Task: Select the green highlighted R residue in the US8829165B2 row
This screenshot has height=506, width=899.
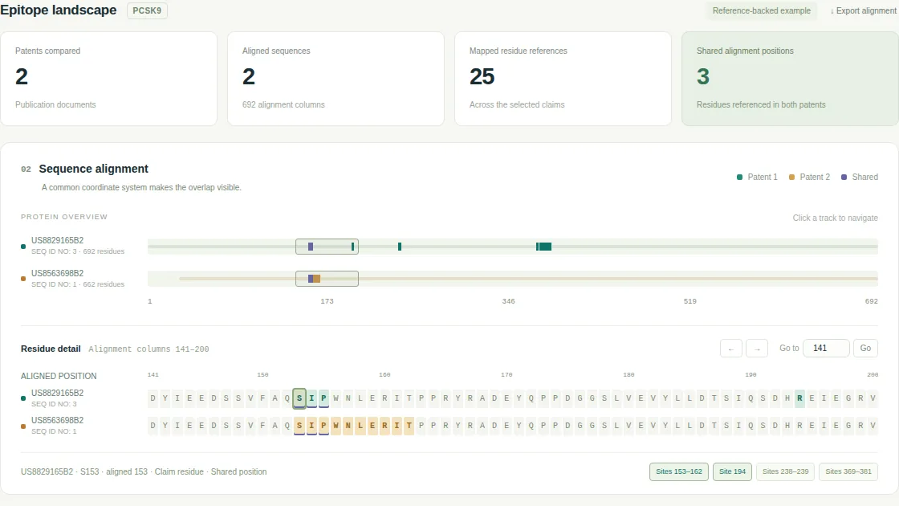Action: (799, 398)
